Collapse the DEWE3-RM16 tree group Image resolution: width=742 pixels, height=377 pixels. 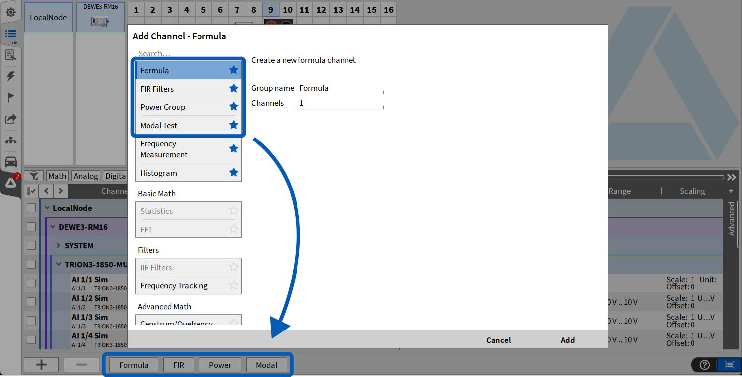(x=53, y=227)
